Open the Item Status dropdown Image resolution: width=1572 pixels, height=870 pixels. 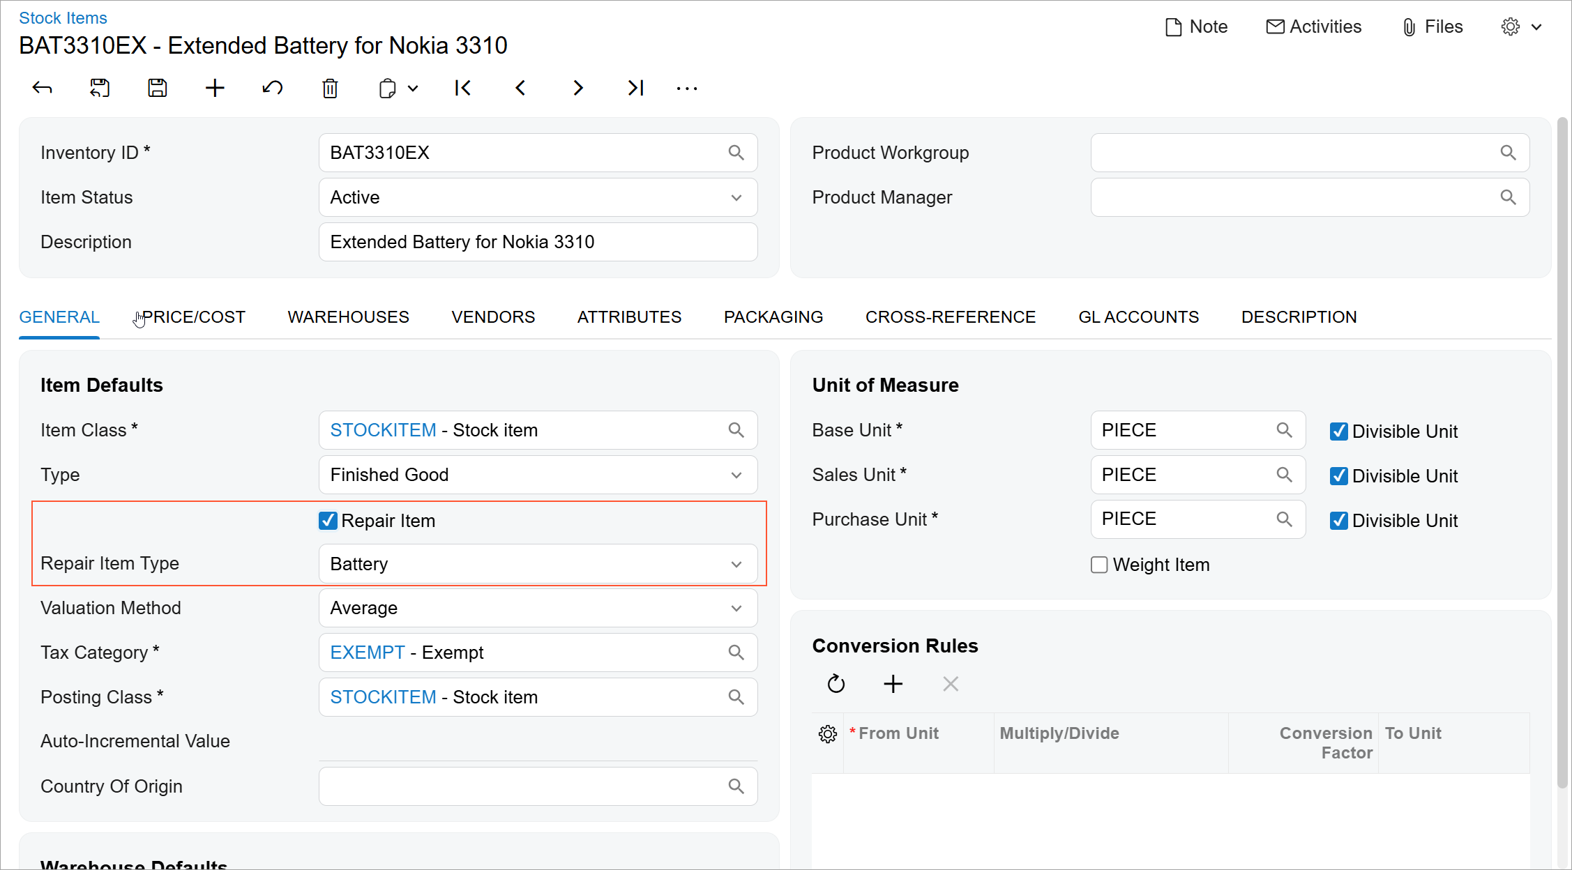click(736, 198)
